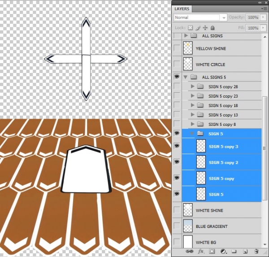This screenshot has height=257, width=269.
Task: Hide the SIGN 5 group
Action: tap(177, 133)
